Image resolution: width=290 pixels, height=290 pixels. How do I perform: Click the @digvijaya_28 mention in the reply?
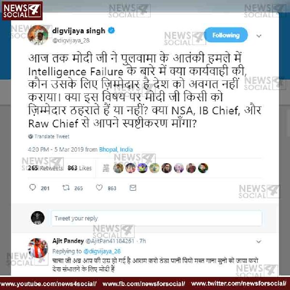[x=102, y=251]
